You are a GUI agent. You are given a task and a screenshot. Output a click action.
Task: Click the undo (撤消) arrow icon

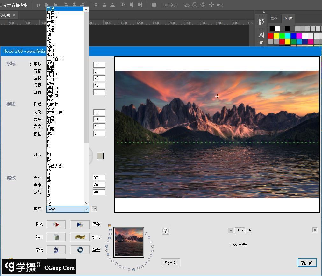[x=56, y=250]
